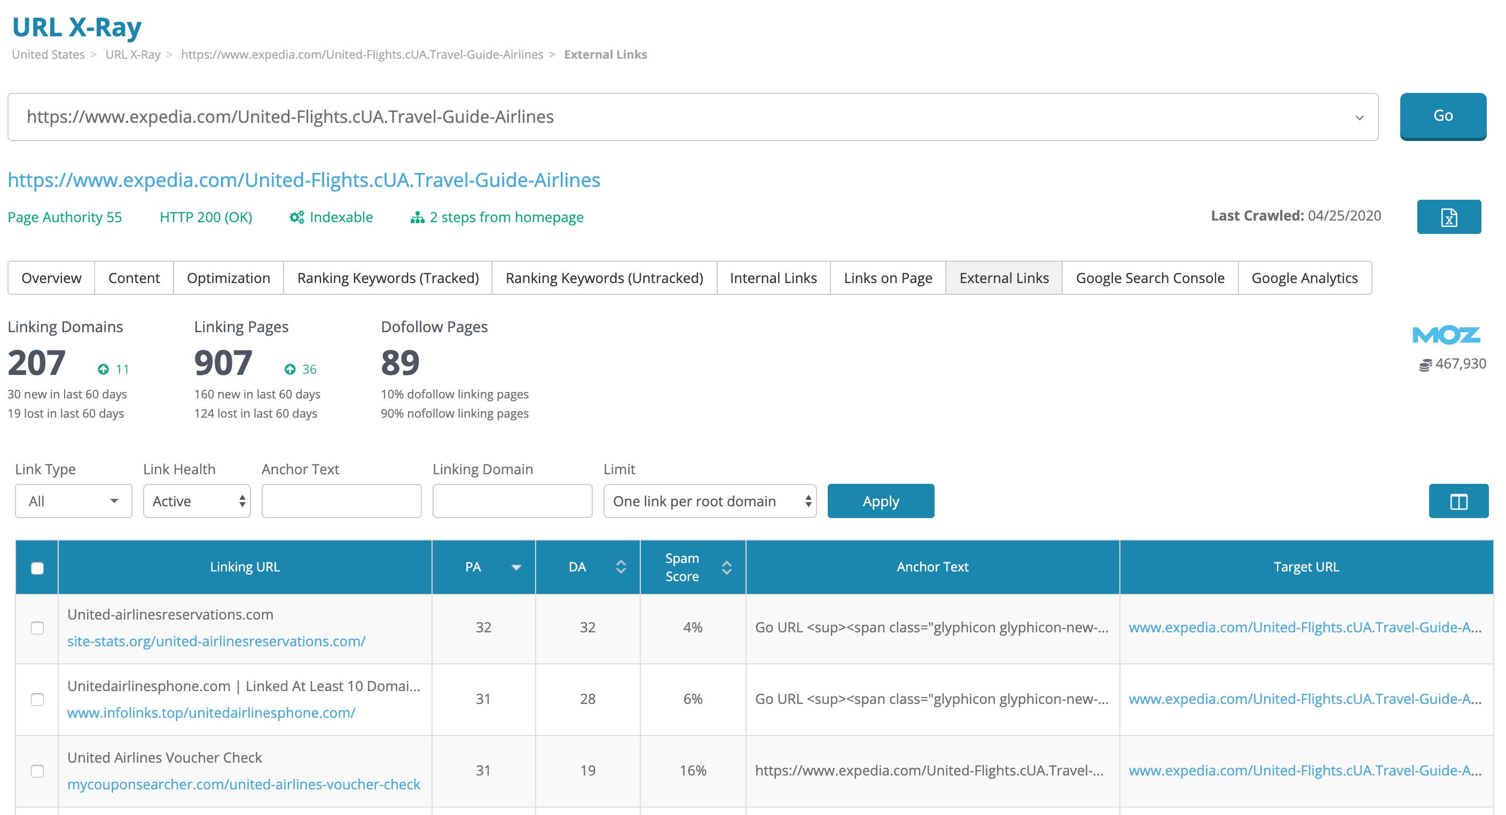The height and width of the screenshot is (815, 1506).
Task: Check the second linking URL checkbox
Action: [x=37, y=700]
